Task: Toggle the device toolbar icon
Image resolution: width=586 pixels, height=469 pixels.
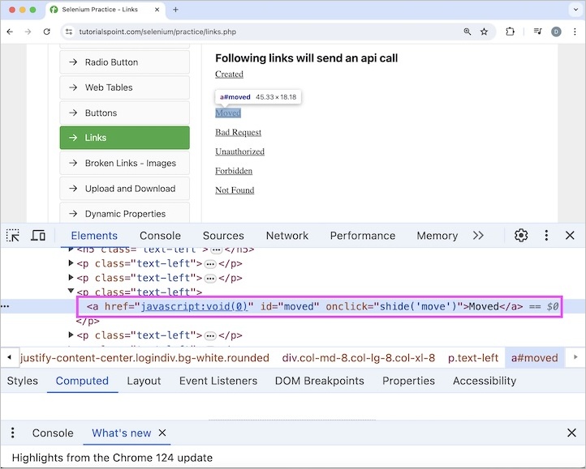Action: 38,236
